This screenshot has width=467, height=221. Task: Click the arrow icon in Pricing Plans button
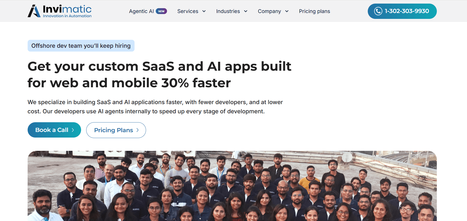coord(138,130)
